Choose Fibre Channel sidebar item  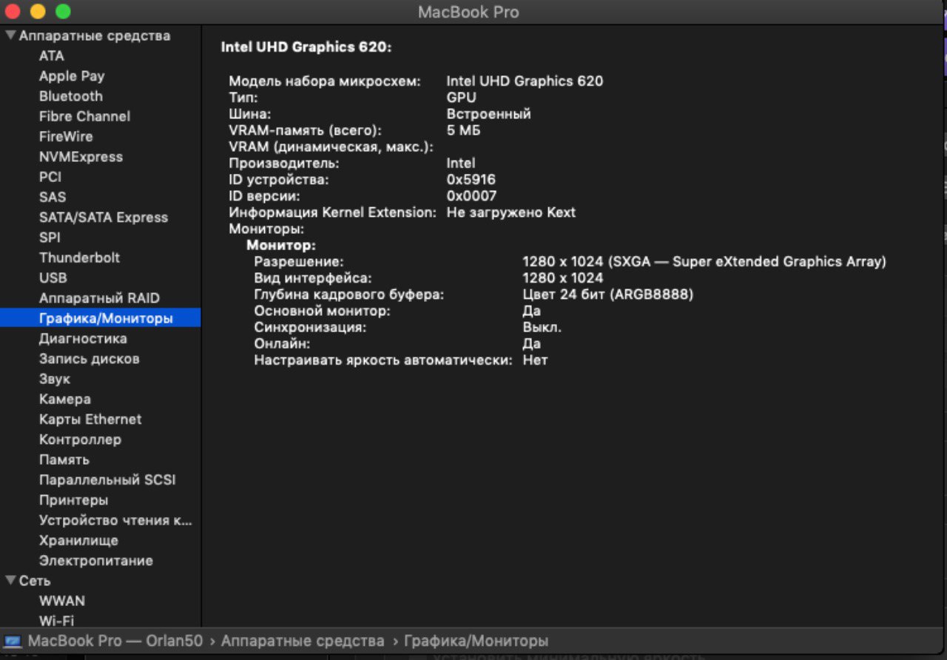[84, 116]
